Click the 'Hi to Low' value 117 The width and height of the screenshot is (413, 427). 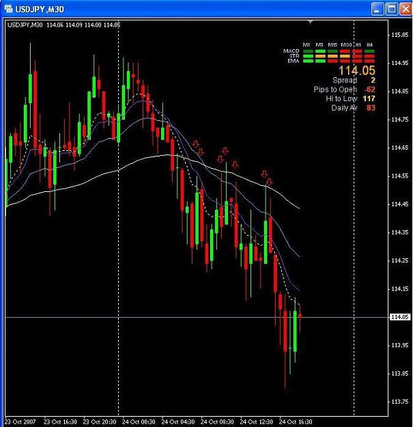point(369,98)
